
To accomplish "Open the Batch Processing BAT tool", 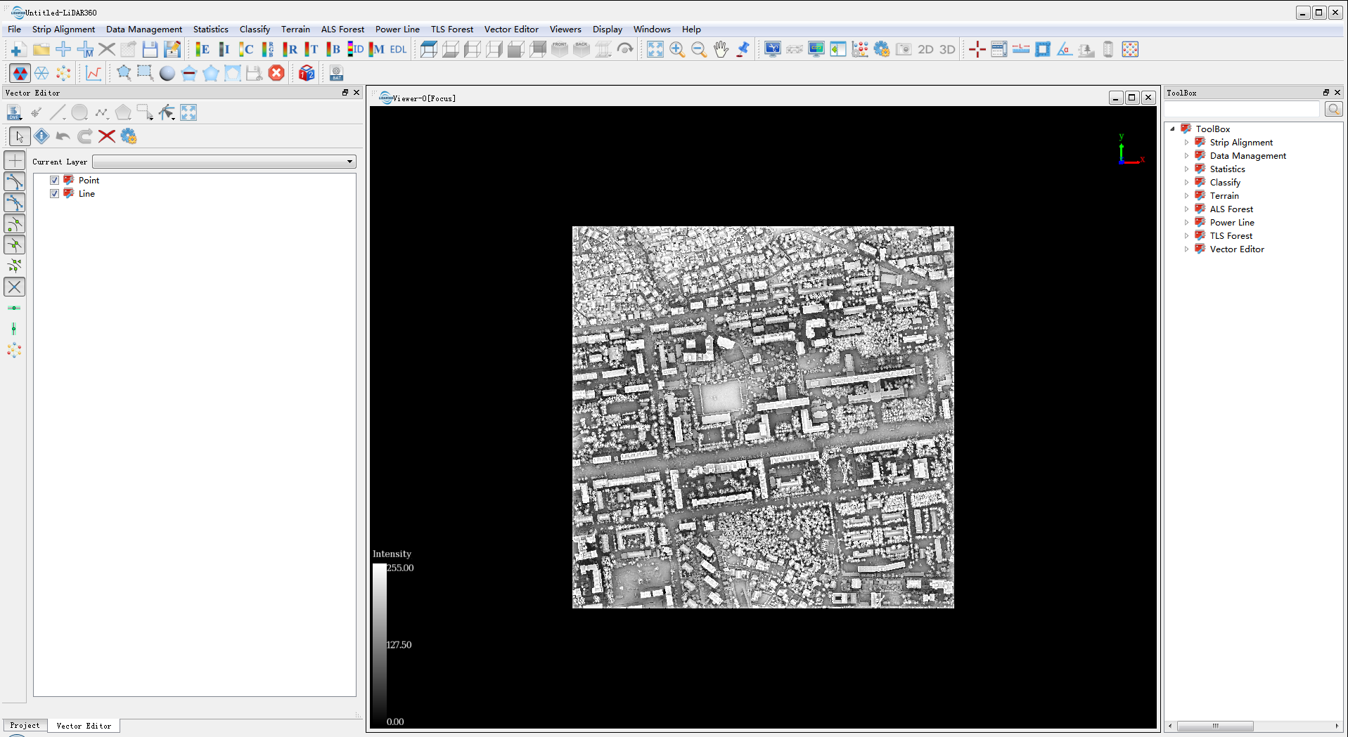I will pyautogui.click(x=336, y=73).
